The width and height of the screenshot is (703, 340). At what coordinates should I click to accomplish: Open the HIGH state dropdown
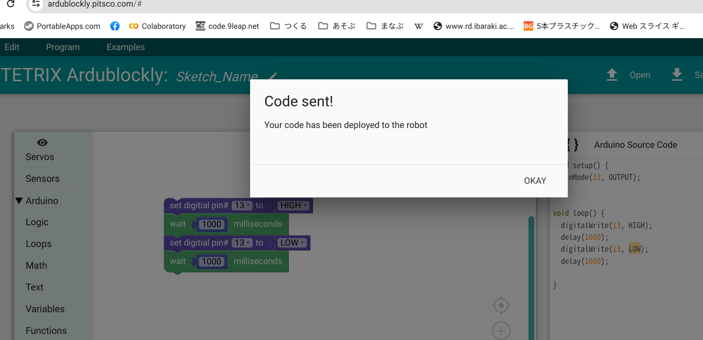(x=293, y=205)
